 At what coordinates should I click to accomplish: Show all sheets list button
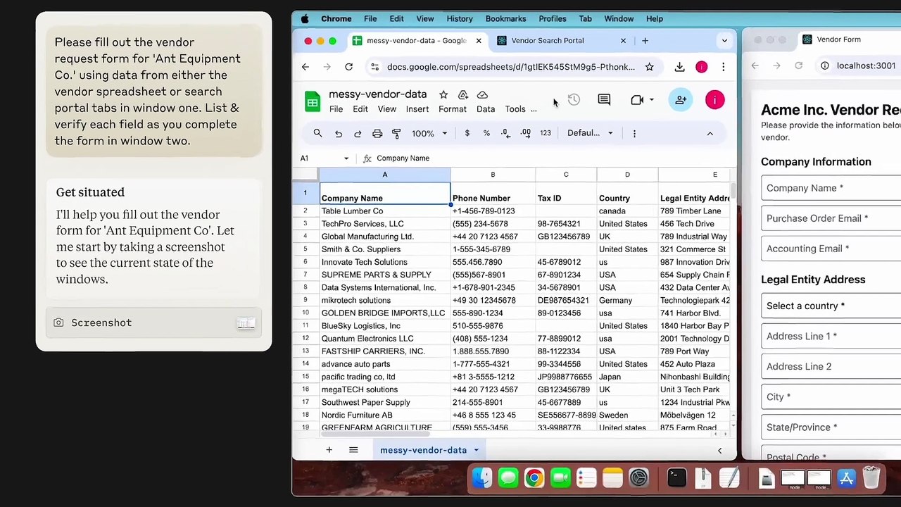(x=353, y=450)
